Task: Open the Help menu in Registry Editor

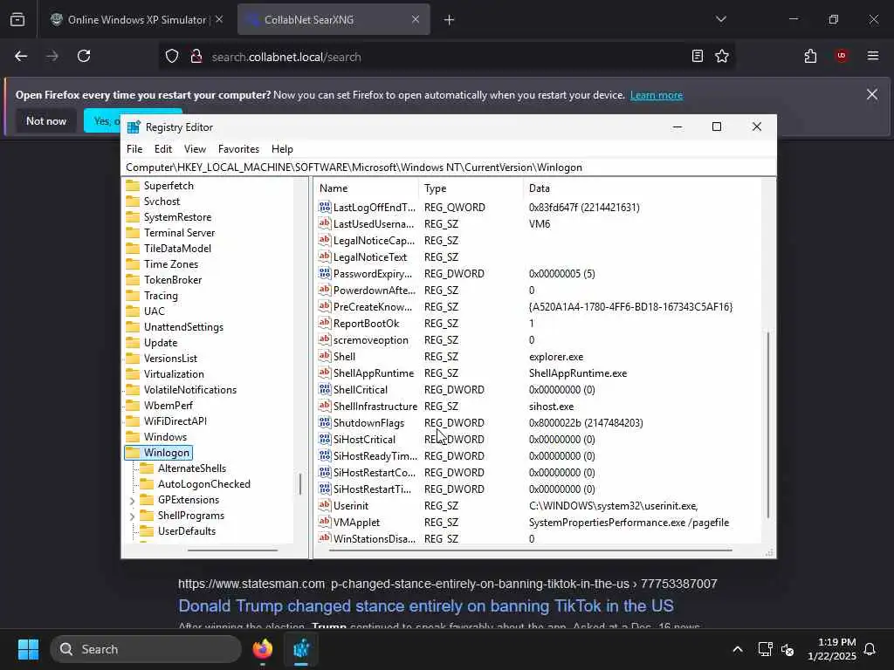Action: pos(282,148)
